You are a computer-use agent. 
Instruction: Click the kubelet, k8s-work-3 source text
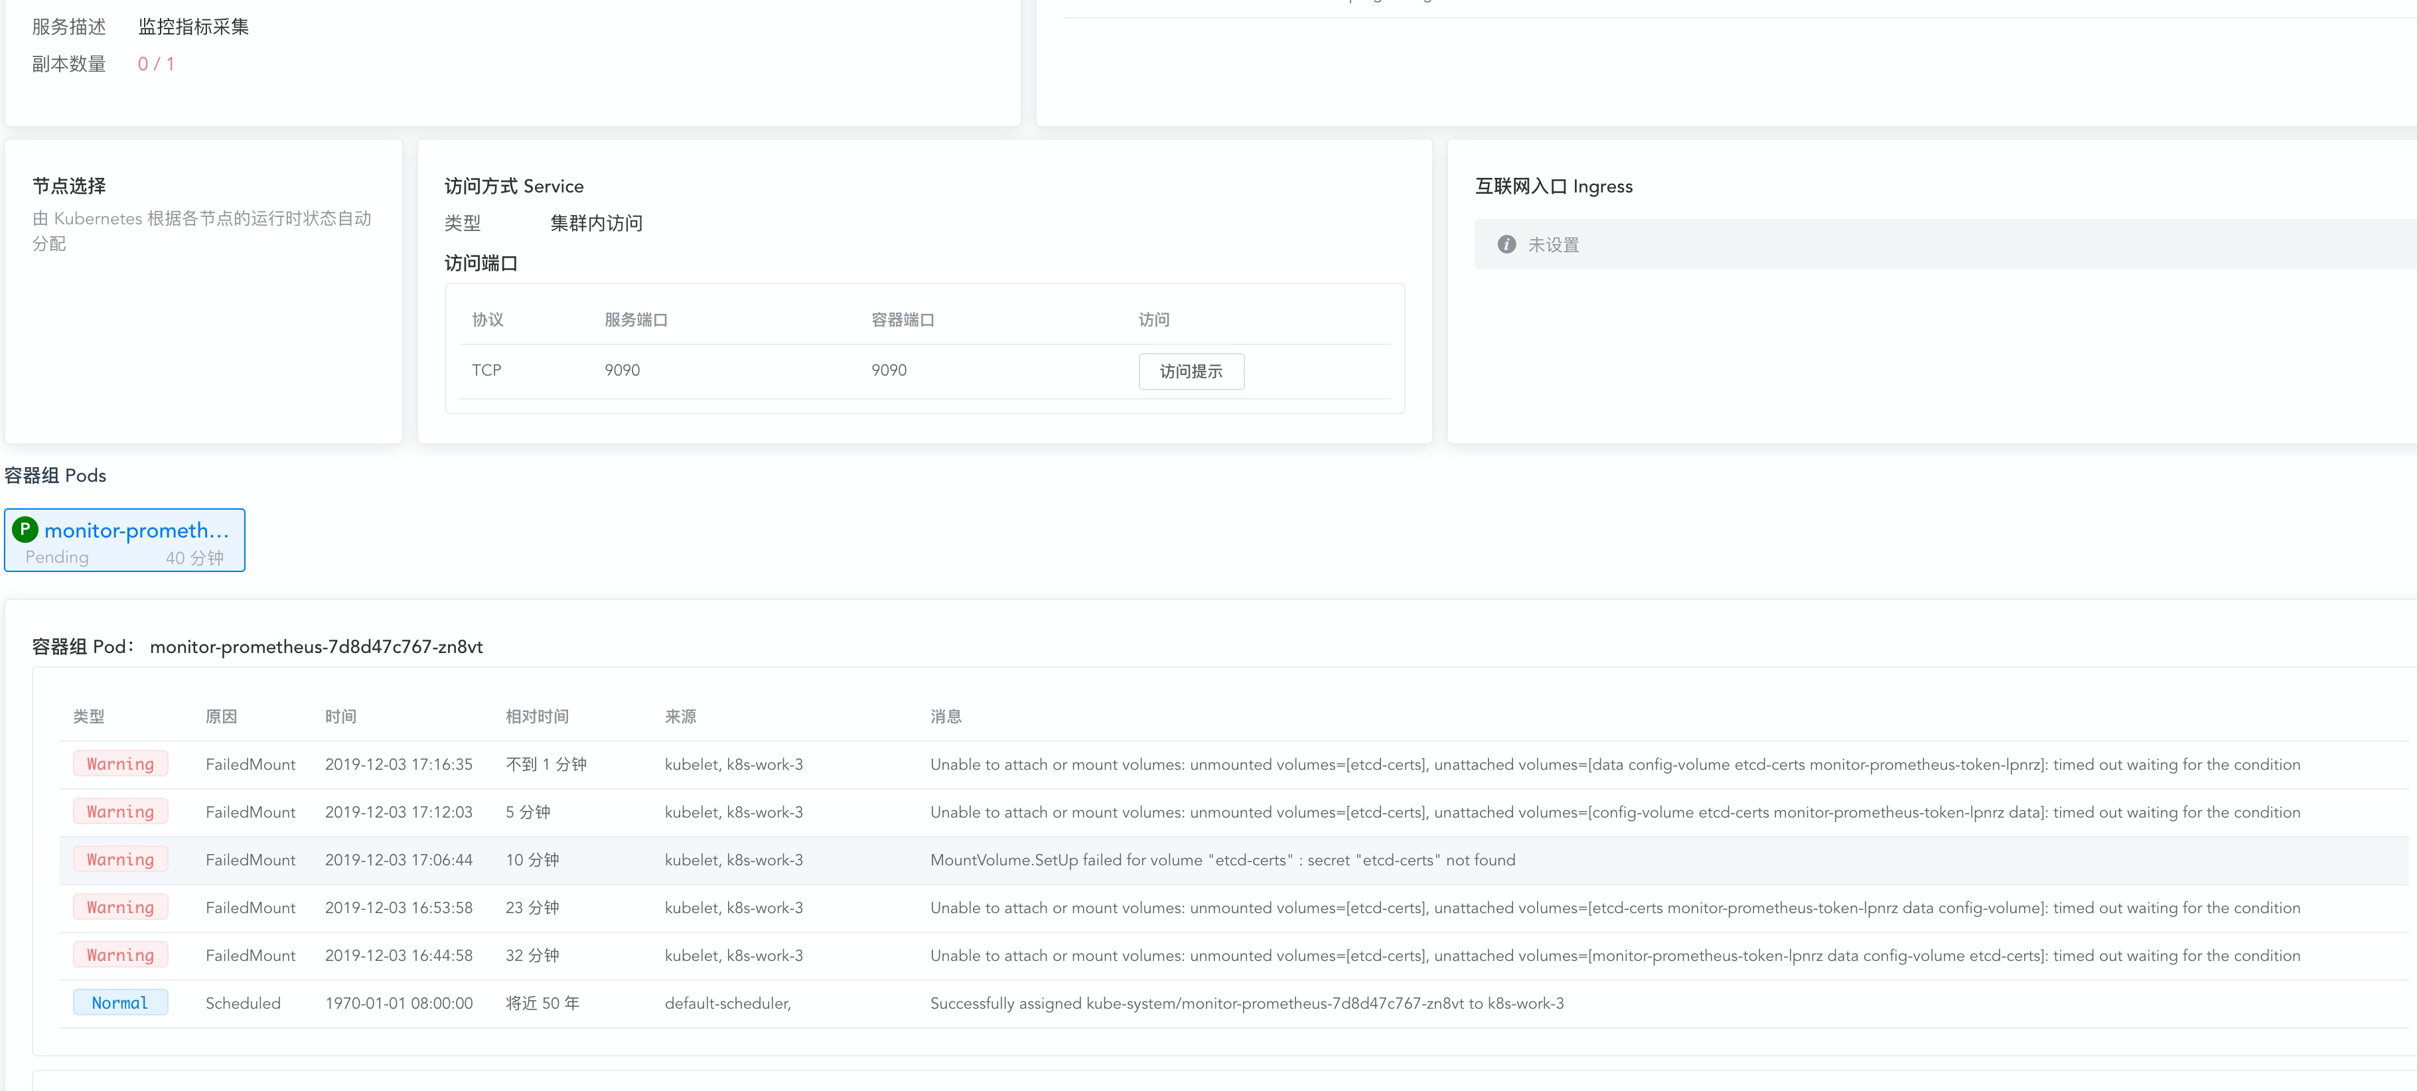(734, 764)
